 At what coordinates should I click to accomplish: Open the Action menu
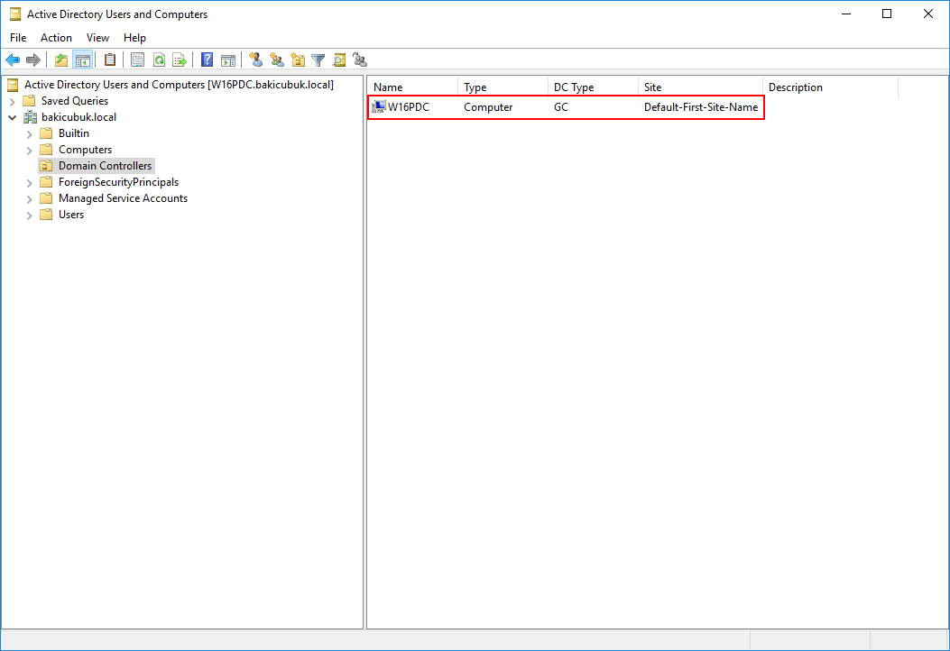56,38
